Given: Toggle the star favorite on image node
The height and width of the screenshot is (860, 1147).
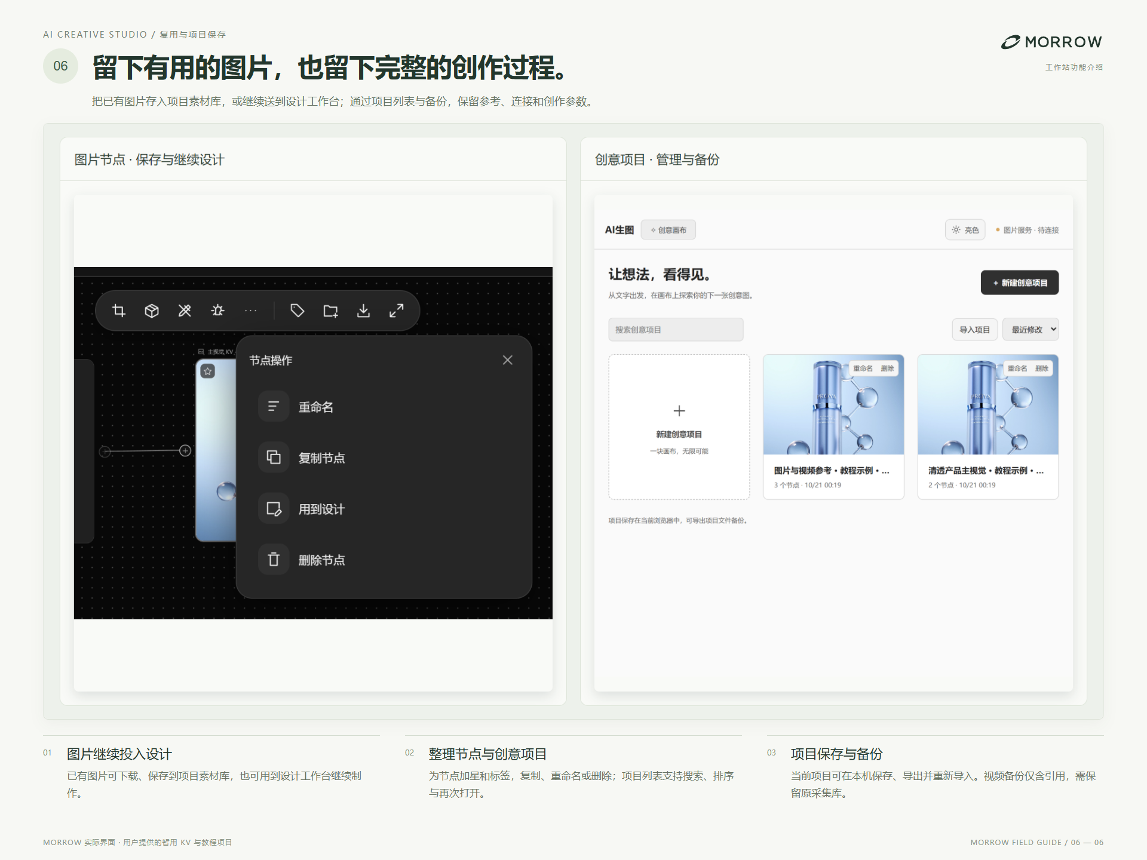Looking at the screenshot, I should click(x=208, y=371).
